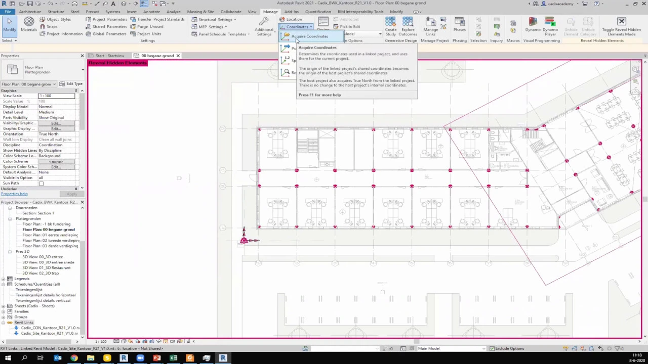Image resolution: width=648 pixels, height=364 pixels.
Task: Open Project Information
Action: pos(61,34)
